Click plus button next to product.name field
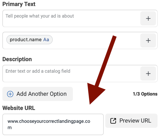 point(148,40)
